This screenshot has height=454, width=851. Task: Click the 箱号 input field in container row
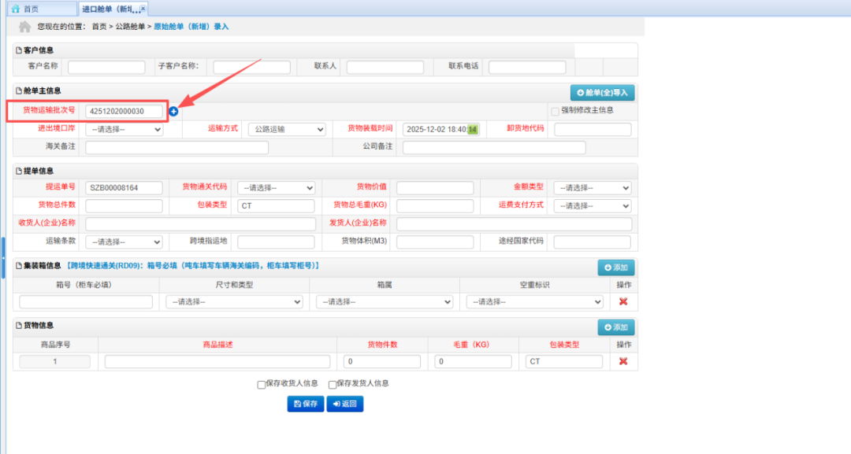[x=86, y=302]
